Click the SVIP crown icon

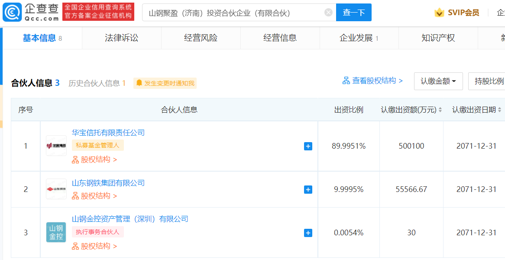coord(439,13)
